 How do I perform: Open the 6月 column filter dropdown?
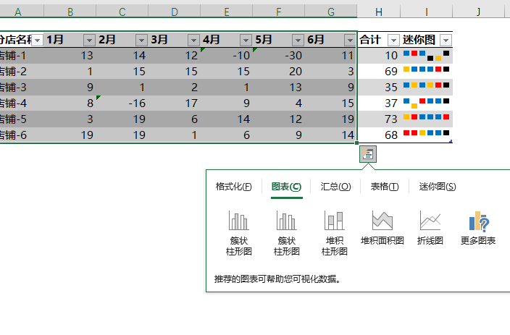pyautogui.click(x=350, y=41)
